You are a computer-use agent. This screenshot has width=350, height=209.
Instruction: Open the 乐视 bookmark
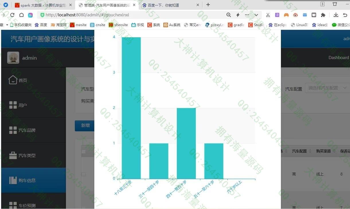pyautogui.click(x=138, y=25)
